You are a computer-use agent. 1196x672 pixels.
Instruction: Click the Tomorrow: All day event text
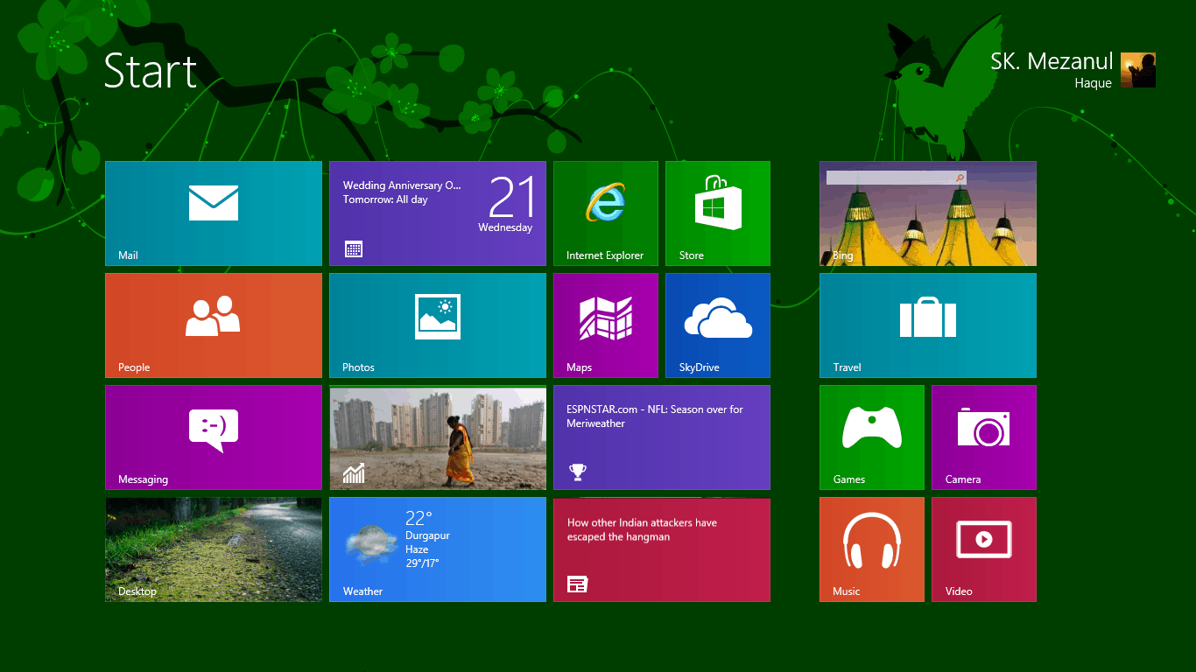point(385,199)
